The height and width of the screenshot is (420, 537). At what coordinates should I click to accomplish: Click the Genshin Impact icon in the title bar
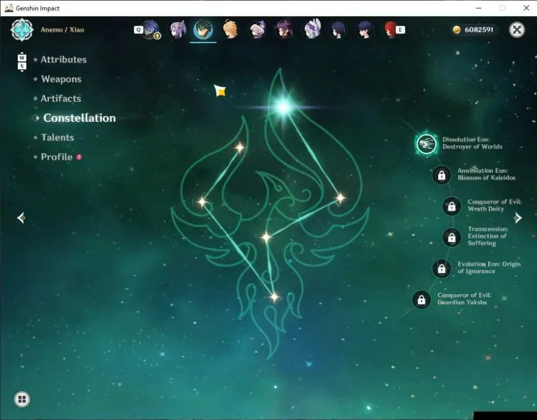click(x=9, y=8)
